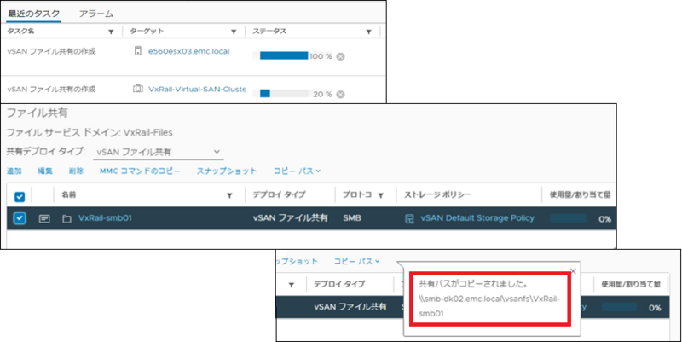Open the アラーム tab

coord(96,14)
